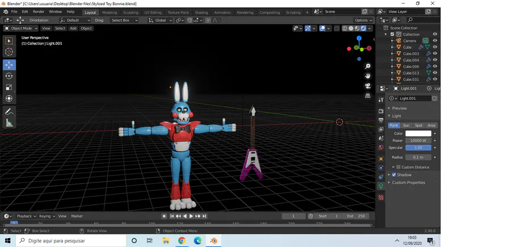Open the Object Mode dropdown
511x247 pixels.
pos(21,28)
